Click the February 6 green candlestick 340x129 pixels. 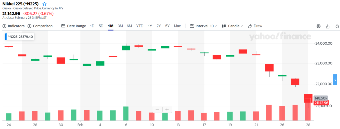(x=126, y=48)
